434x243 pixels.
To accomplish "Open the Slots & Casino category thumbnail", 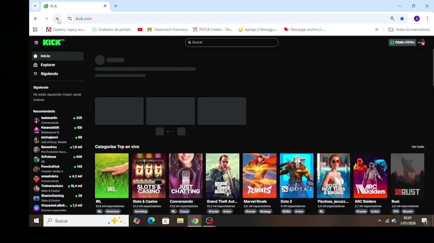I will (x=149, y=175).
